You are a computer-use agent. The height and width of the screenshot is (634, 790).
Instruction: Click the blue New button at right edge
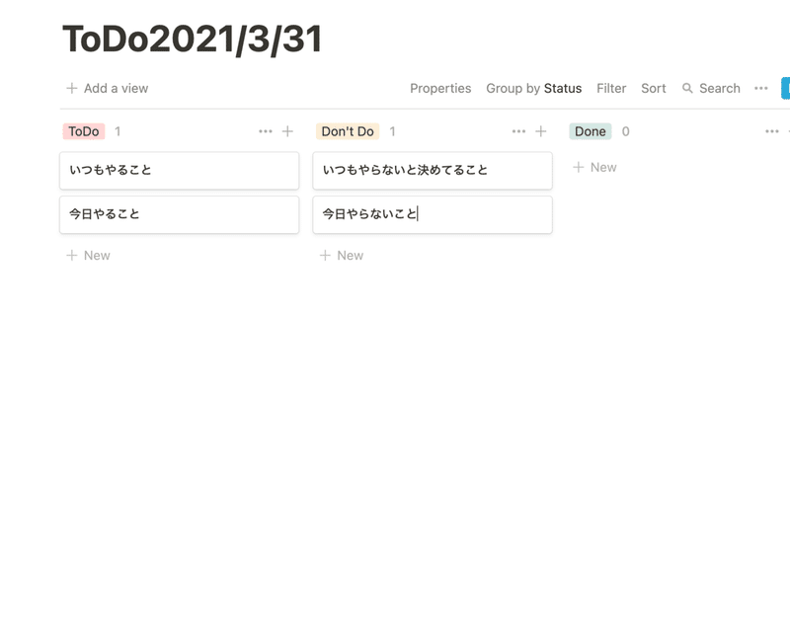coord(785,88)
